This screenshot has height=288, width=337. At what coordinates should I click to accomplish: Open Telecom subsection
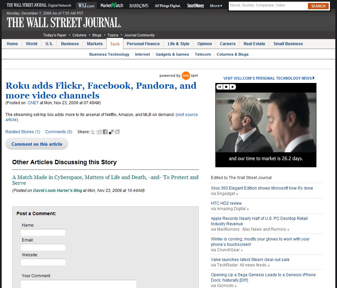(203, 54)
